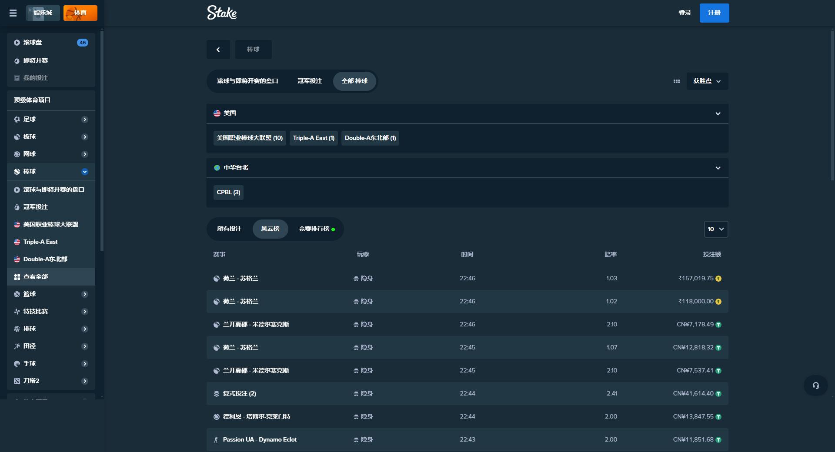
Task: Expand the 排球 sidebar arrow
Action: coord(85,329)
